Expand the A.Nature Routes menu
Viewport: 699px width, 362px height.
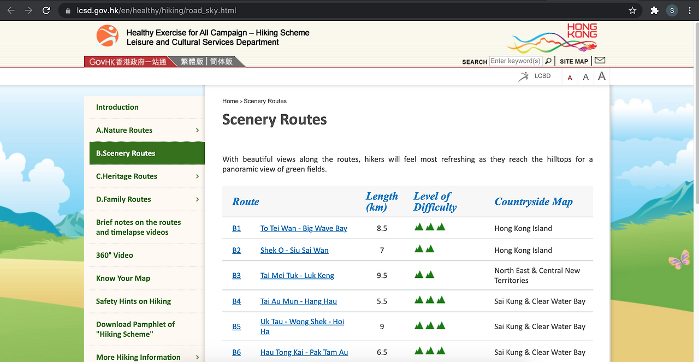pos(124,130)
